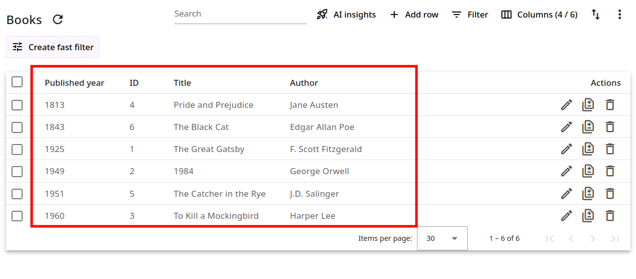The width and height of the screenshot is (636, 279).
Task: Sort by Published year column header
Action: (x=74, y=83)
